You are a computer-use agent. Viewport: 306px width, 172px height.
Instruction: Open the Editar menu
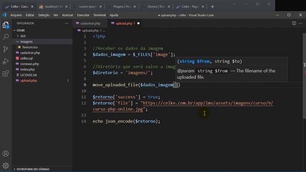[x=30, y=15]
